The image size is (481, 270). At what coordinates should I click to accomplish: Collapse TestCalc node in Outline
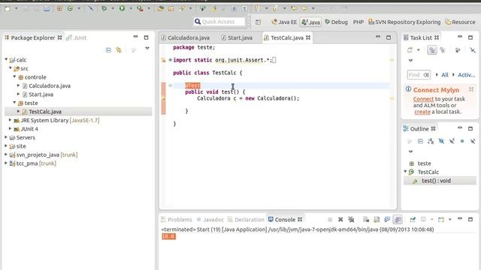point(405,172)
